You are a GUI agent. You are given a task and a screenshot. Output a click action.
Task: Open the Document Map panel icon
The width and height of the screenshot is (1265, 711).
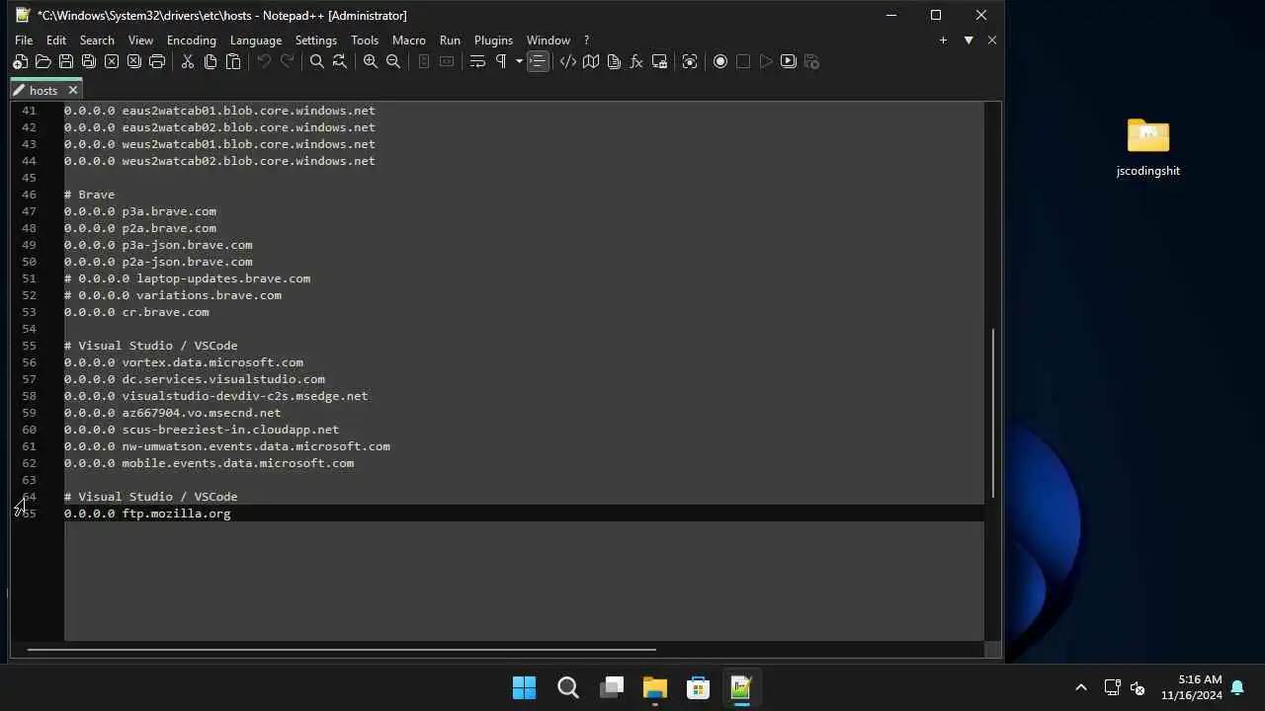coord(590,61)
